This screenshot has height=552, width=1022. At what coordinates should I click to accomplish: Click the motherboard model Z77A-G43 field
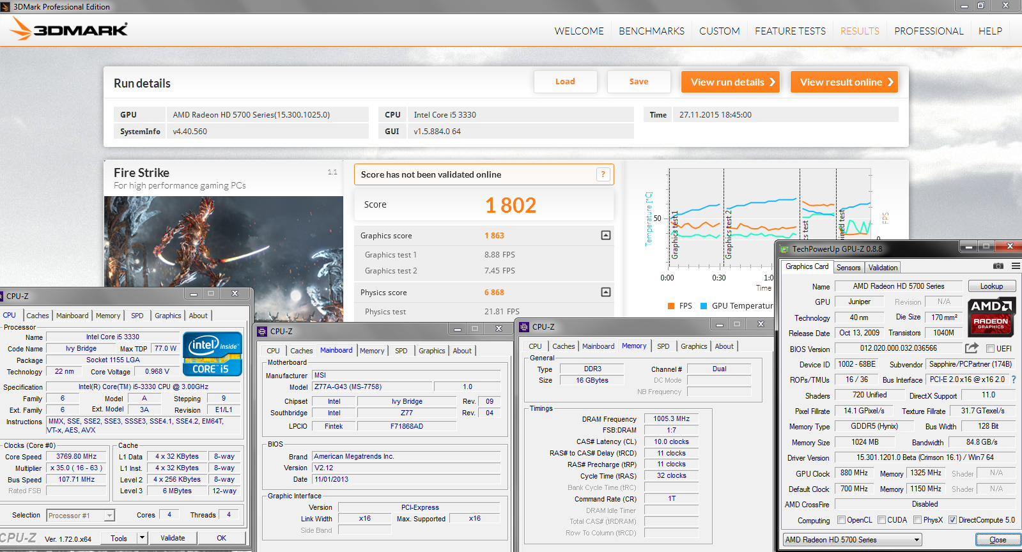click(x=371, y=387)
